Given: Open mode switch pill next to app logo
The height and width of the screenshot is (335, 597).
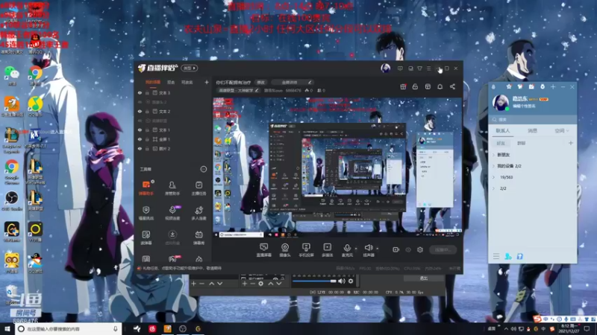Looking at the screenshot, I should [x=190, y=68].
